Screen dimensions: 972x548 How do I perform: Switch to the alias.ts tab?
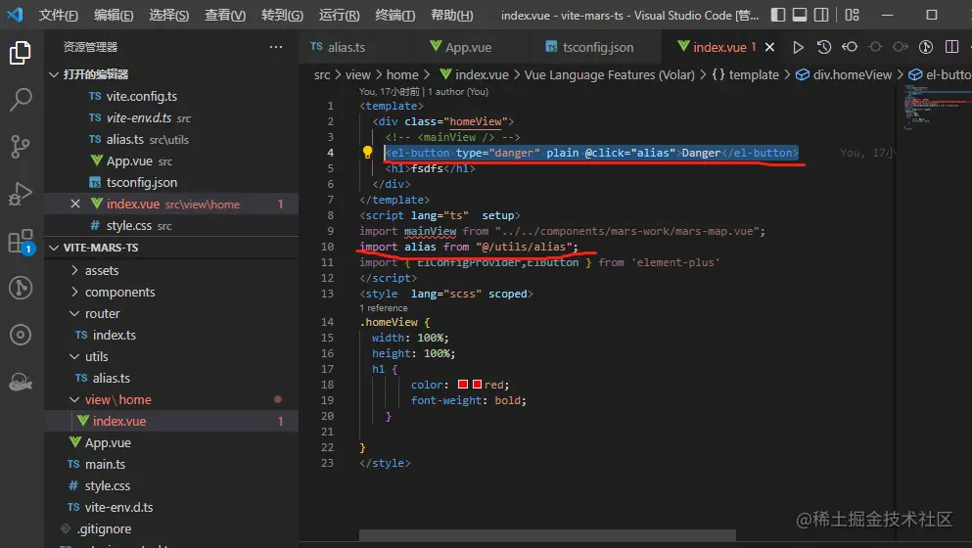(x=356, y=47)
